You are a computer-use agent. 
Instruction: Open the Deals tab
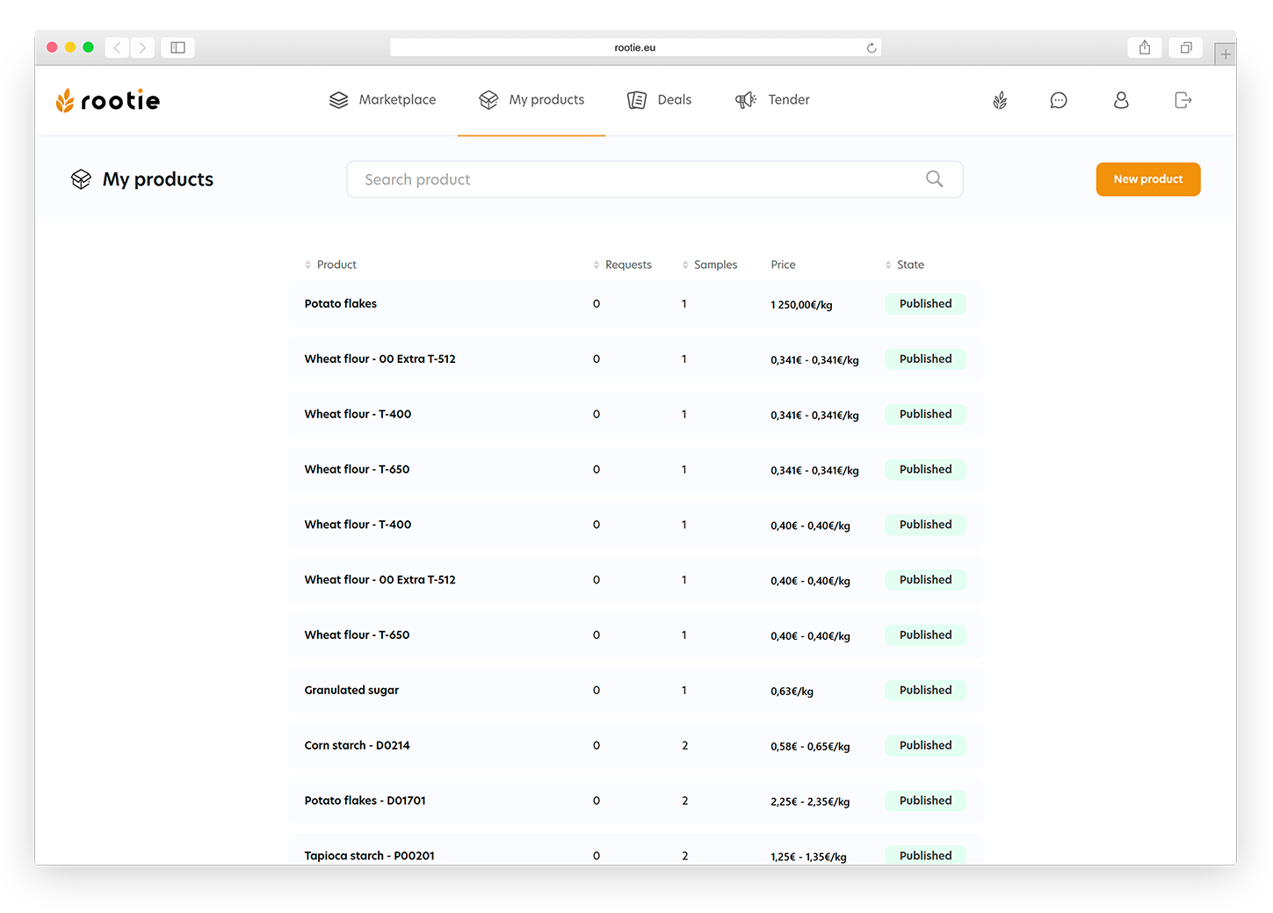[660, 100]
